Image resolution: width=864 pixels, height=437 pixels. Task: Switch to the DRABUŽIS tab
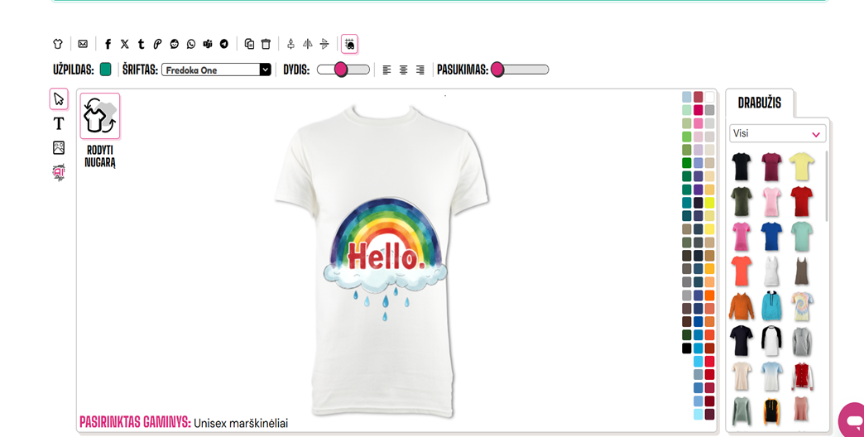click(759, 103)
